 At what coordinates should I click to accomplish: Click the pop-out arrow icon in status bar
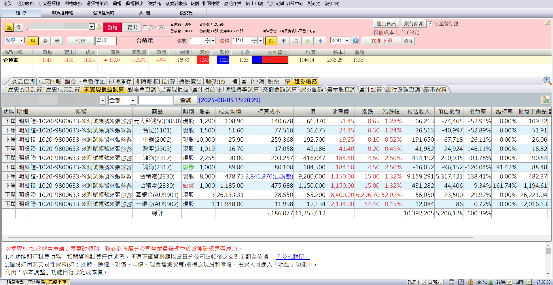461,282
